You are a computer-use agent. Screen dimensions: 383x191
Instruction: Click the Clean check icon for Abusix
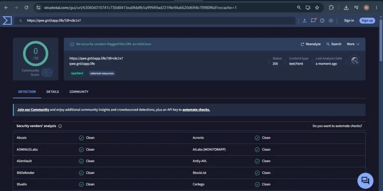click(x=81, y=138)
